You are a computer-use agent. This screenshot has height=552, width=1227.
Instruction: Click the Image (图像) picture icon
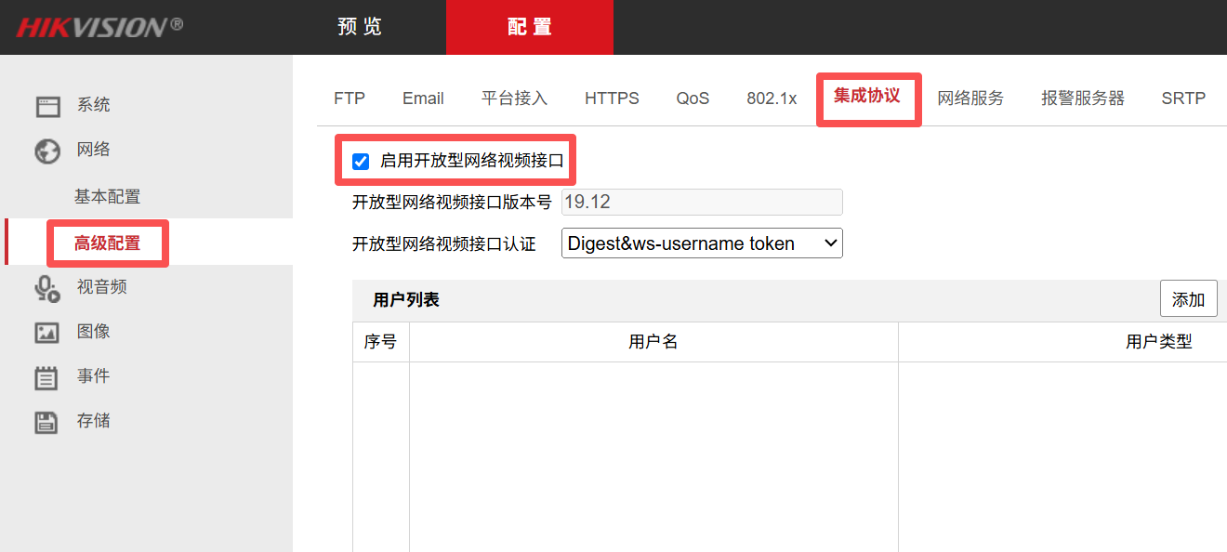tap(47, 333)
